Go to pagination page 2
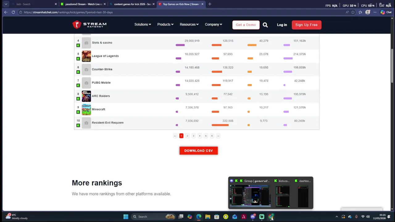395x222 pixels. (x=187, y=136)
